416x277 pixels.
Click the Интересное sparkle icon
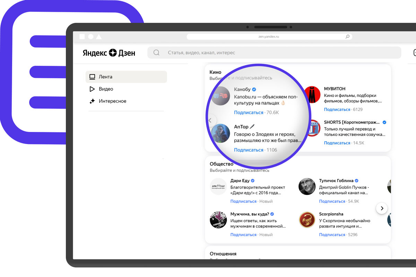[92, 101]
